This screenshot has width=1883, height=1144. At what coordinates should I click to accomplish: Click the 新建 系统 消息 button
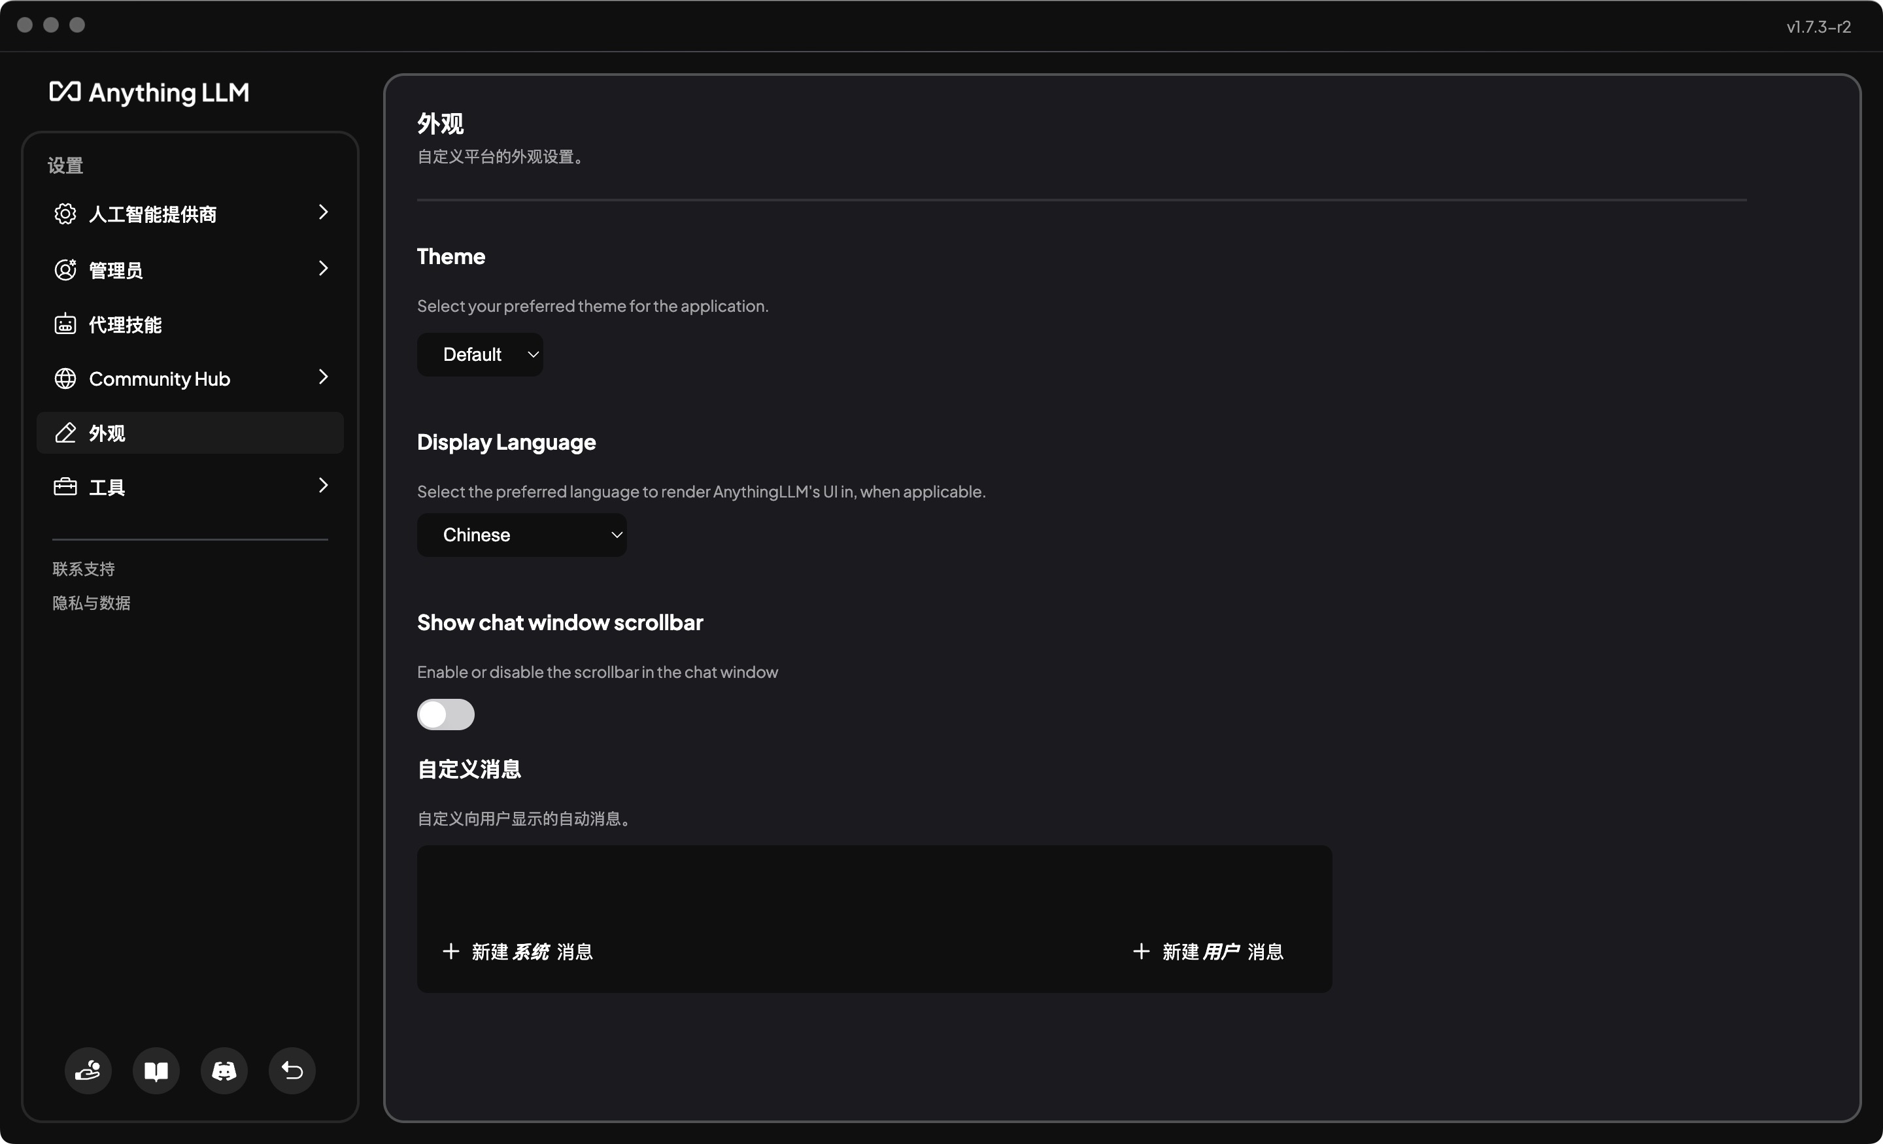point(518,952)
